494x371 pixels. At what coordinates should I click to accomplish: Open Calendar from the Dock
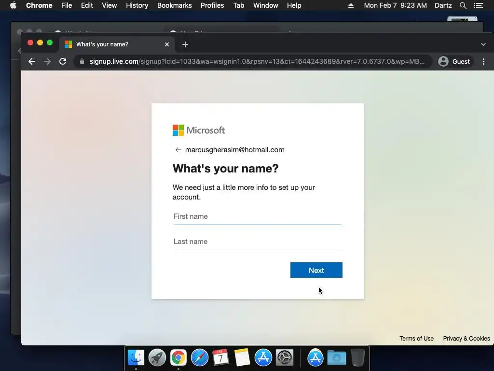[220, 357]
